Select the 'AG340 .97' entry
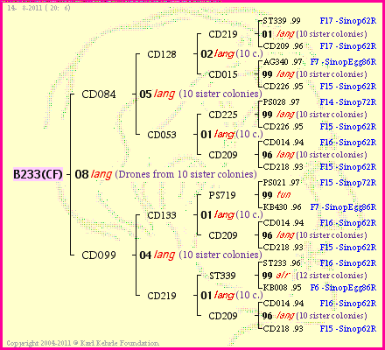The height and width of the screenshot is (350, 385). pos(283,62)
